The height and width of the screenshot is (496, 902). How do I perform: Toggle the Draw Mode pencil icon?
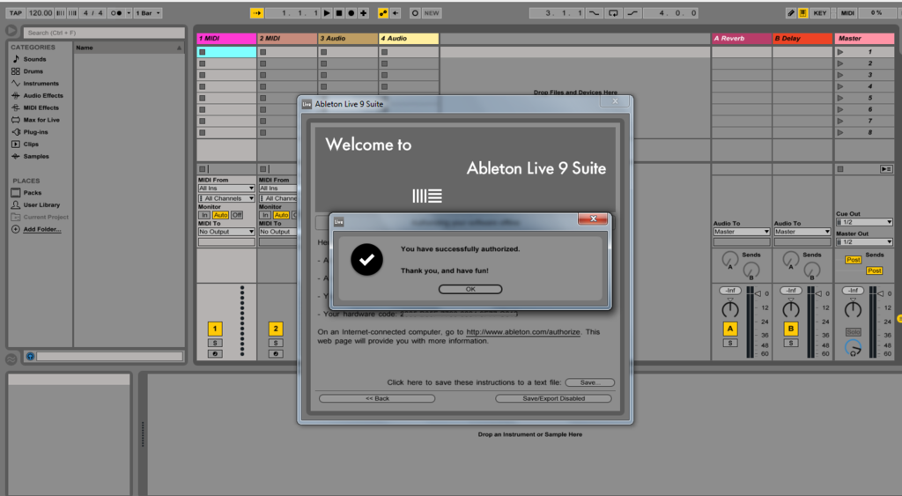pyautogui.click(x=791, y=12)
